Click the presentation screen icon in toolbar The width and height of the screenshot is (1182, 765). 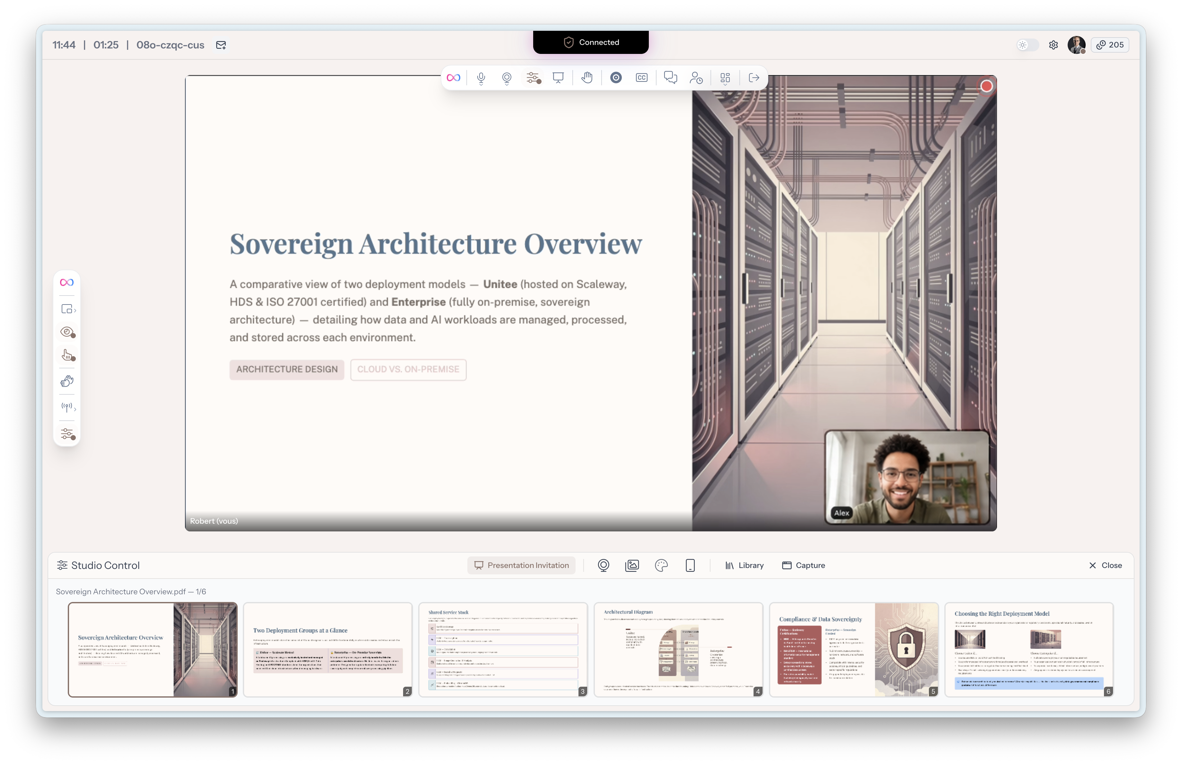[x=558, y=78]
